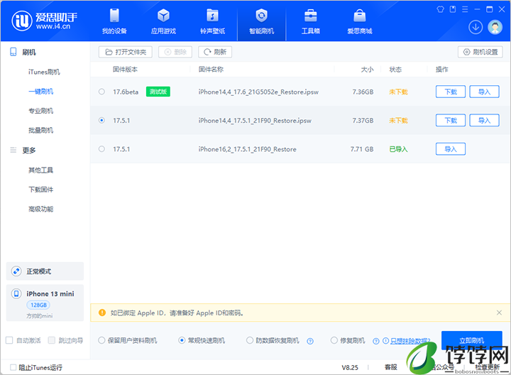511x375 pixels.
Task: Open help icon next to 修复刷机
Action: point(375,341)
